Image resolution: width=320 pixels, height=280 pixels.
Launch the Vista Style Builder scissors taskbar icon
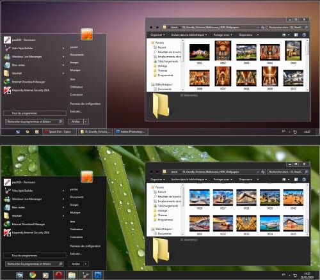pyautogui.click(x=85, y=275)
